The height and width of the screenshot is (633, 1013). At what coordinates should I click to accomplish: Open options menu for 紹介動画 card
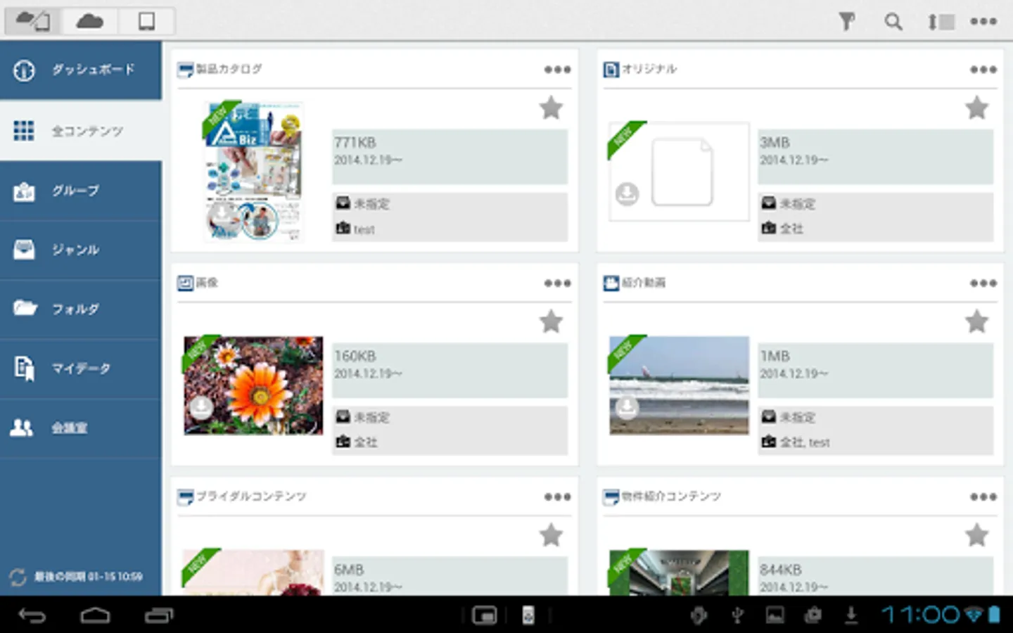click(983, 283)
